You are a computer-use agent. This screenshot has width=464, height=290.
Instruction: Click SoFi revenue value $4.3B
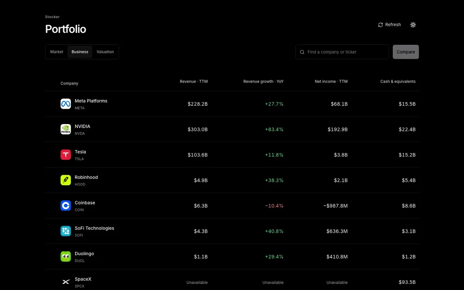point(201,231)
